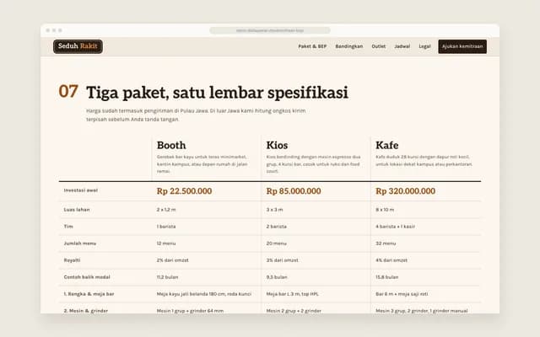Click the section number 07

(68, 92)
